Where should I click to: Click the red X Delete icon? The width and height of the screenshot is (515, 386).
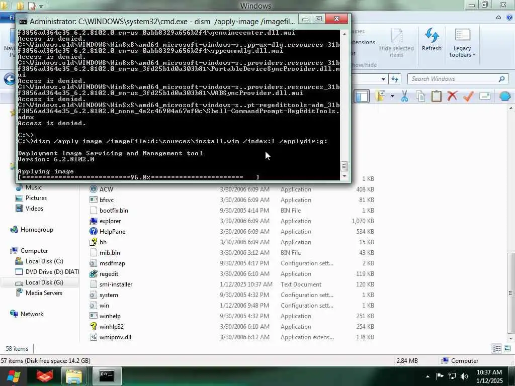(x=452, y=96)
